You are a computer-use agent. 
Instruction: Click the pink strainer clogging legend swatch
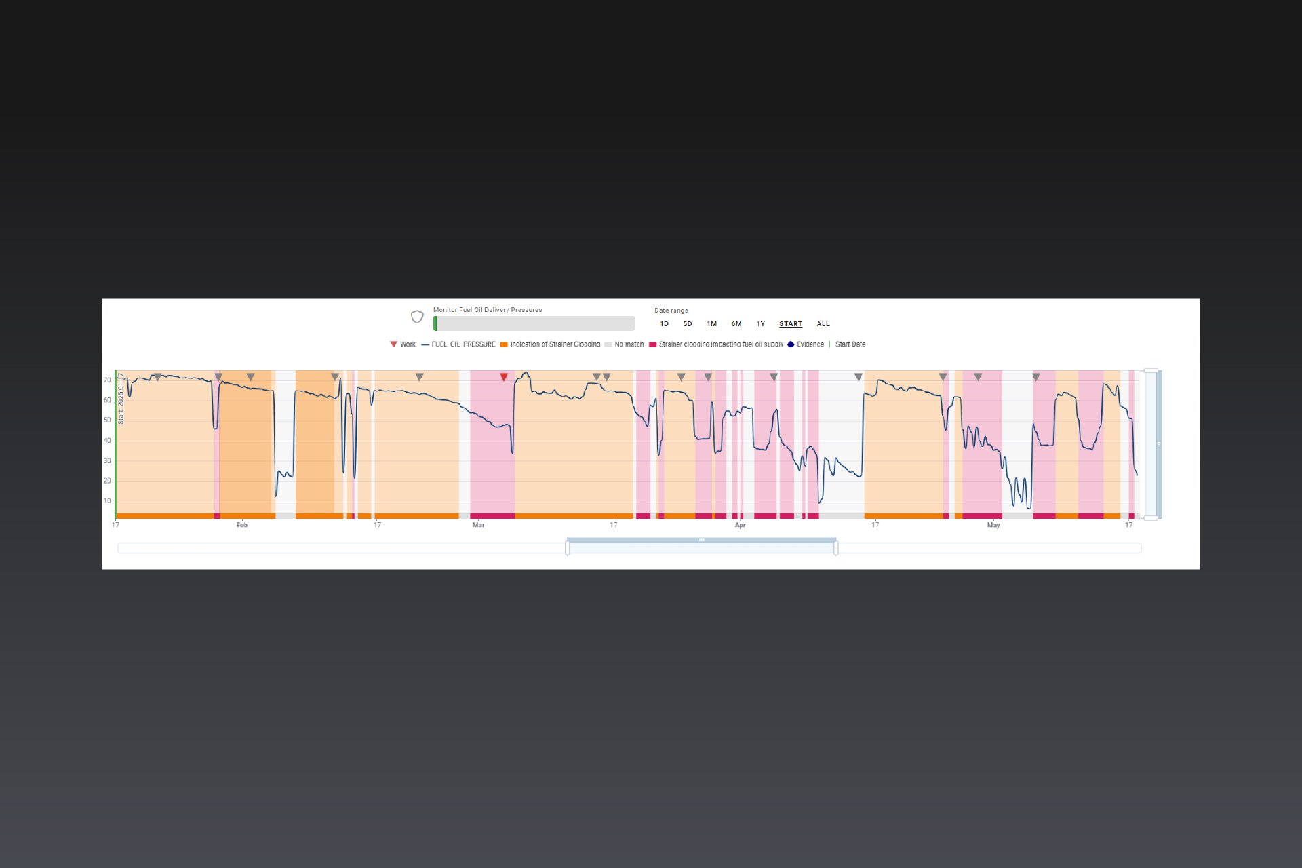click(652, 344)
